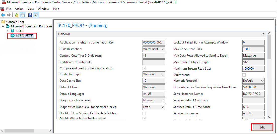This screenshot has height=134, width=277.
Task: Click the blue Help question mark icon
Action: point(30,15)
